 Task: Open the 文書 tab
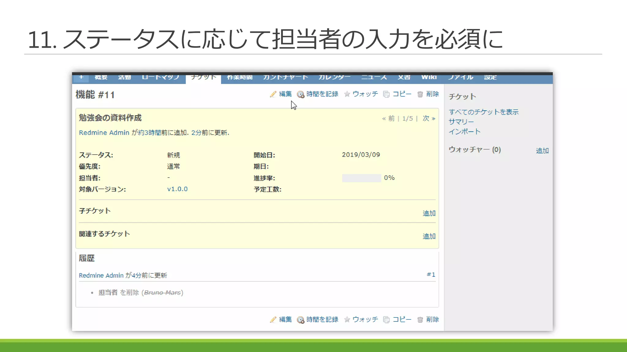pos(404,78)
